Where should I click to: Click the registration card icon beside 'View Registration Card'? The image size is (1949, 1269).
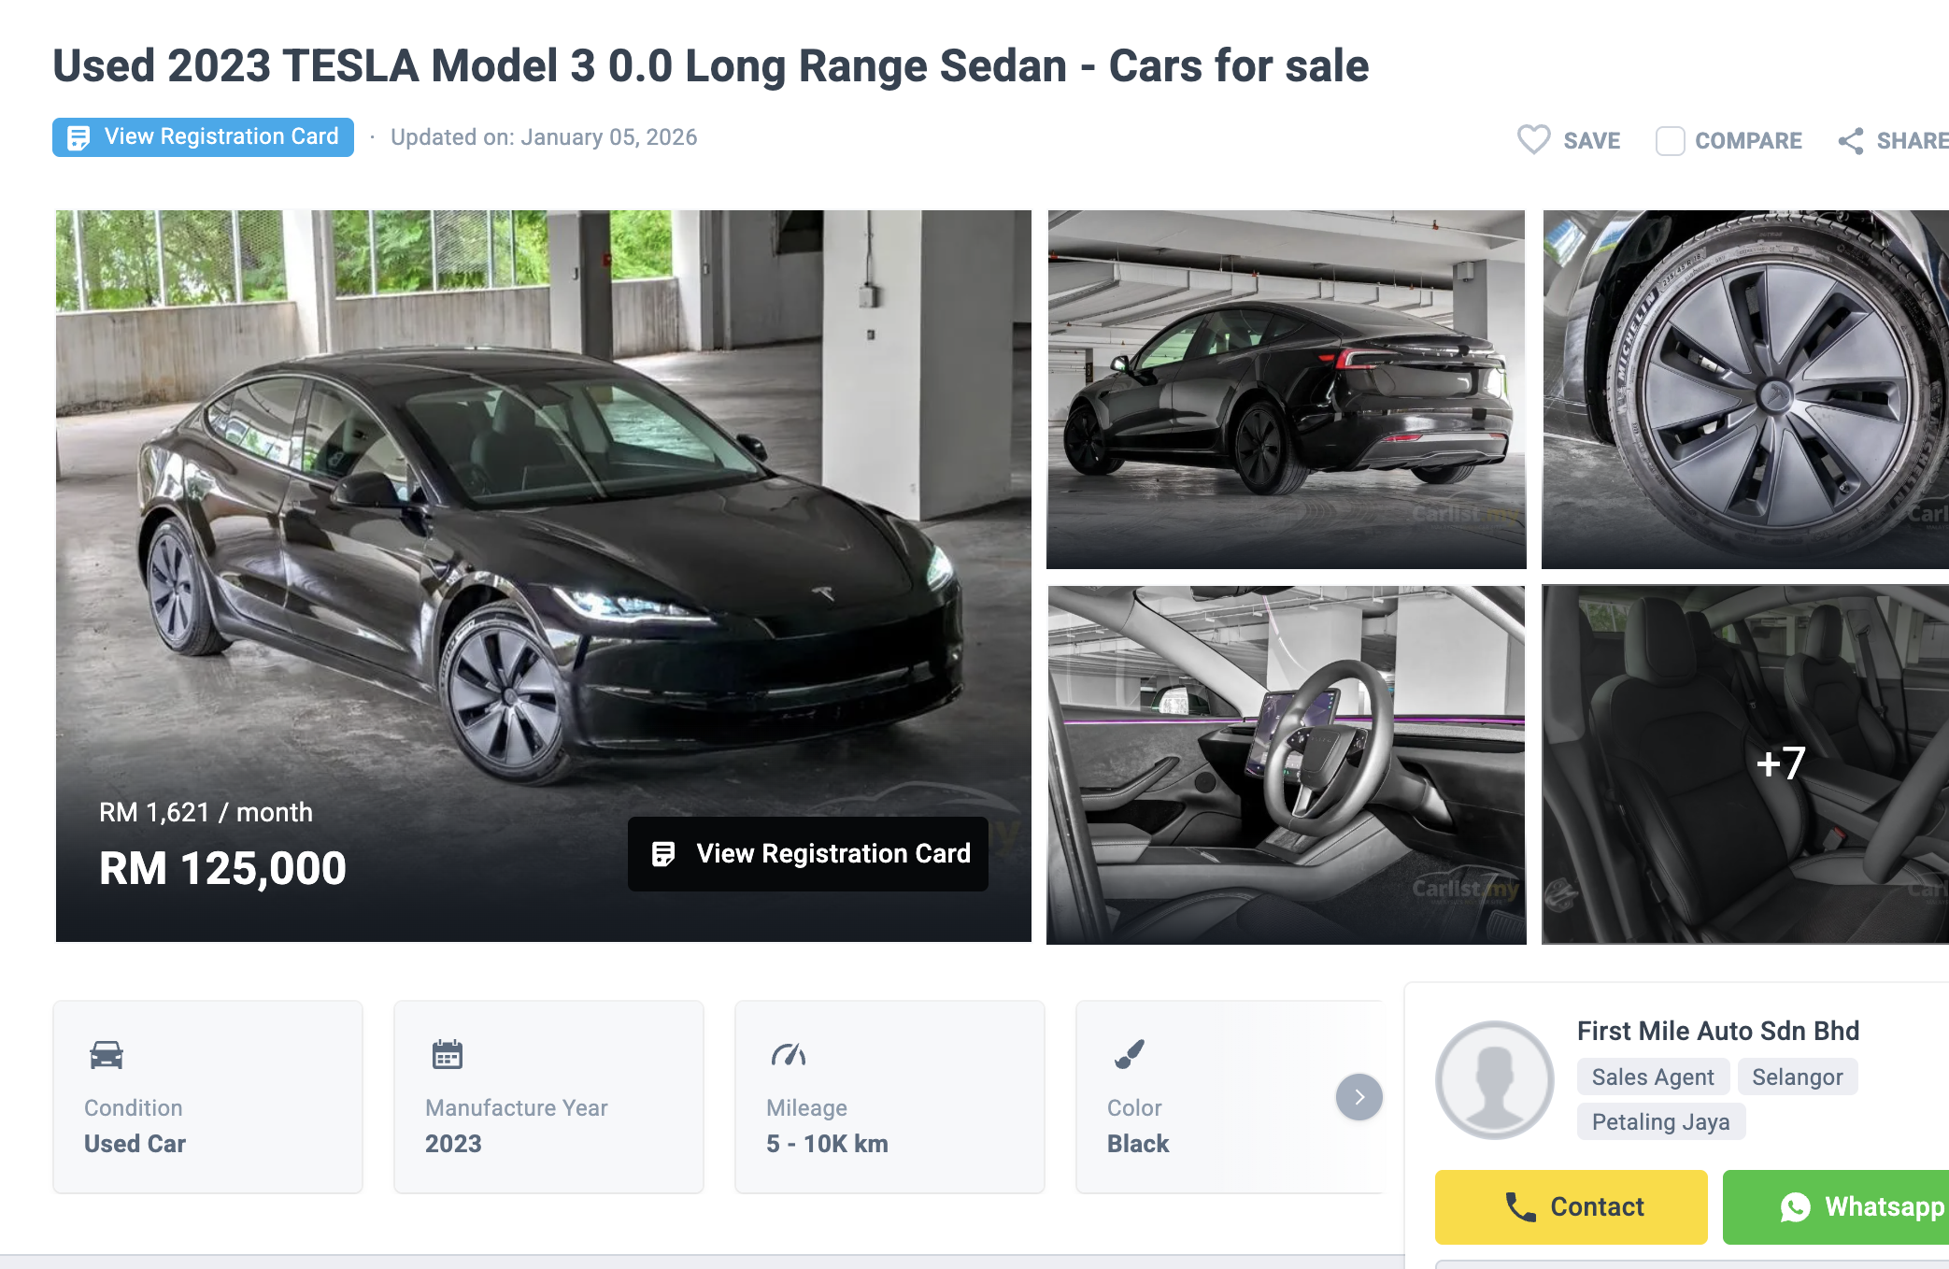[x=78, y=136]
